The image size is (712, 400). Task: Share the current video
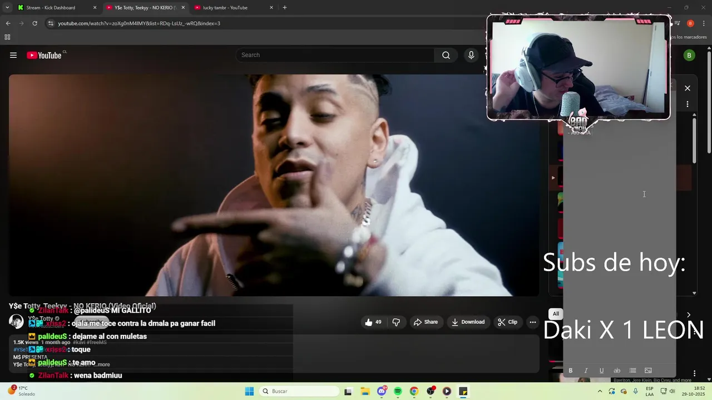[426, 322]
